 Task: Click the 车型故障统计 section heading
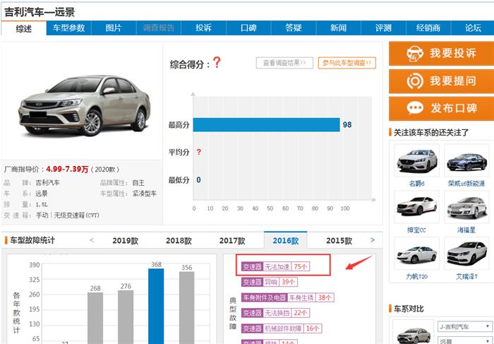point(32,240)
